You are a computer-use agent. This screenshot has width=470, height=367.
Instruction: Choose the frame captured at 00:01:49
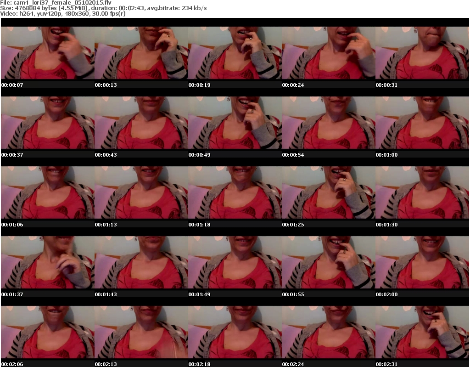[235, 263]
